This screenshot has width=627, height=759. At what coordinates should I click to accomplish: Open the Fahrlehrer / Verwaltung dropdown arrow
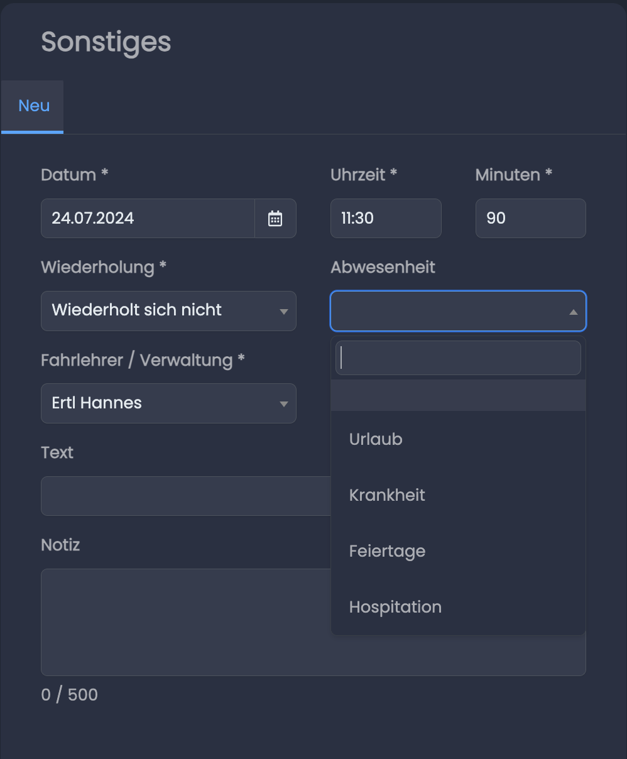283,404
